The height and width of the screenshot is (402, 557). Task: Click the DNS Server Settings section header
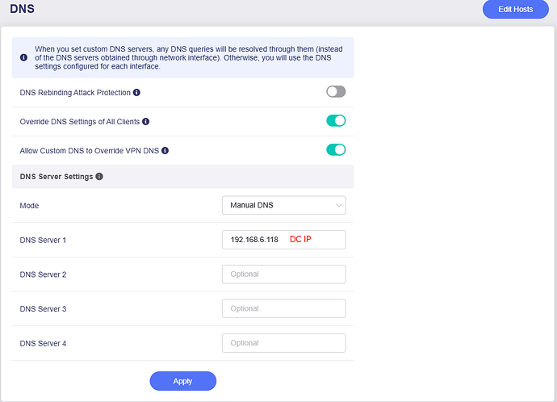pyautogui.click(x=57, y=176)
